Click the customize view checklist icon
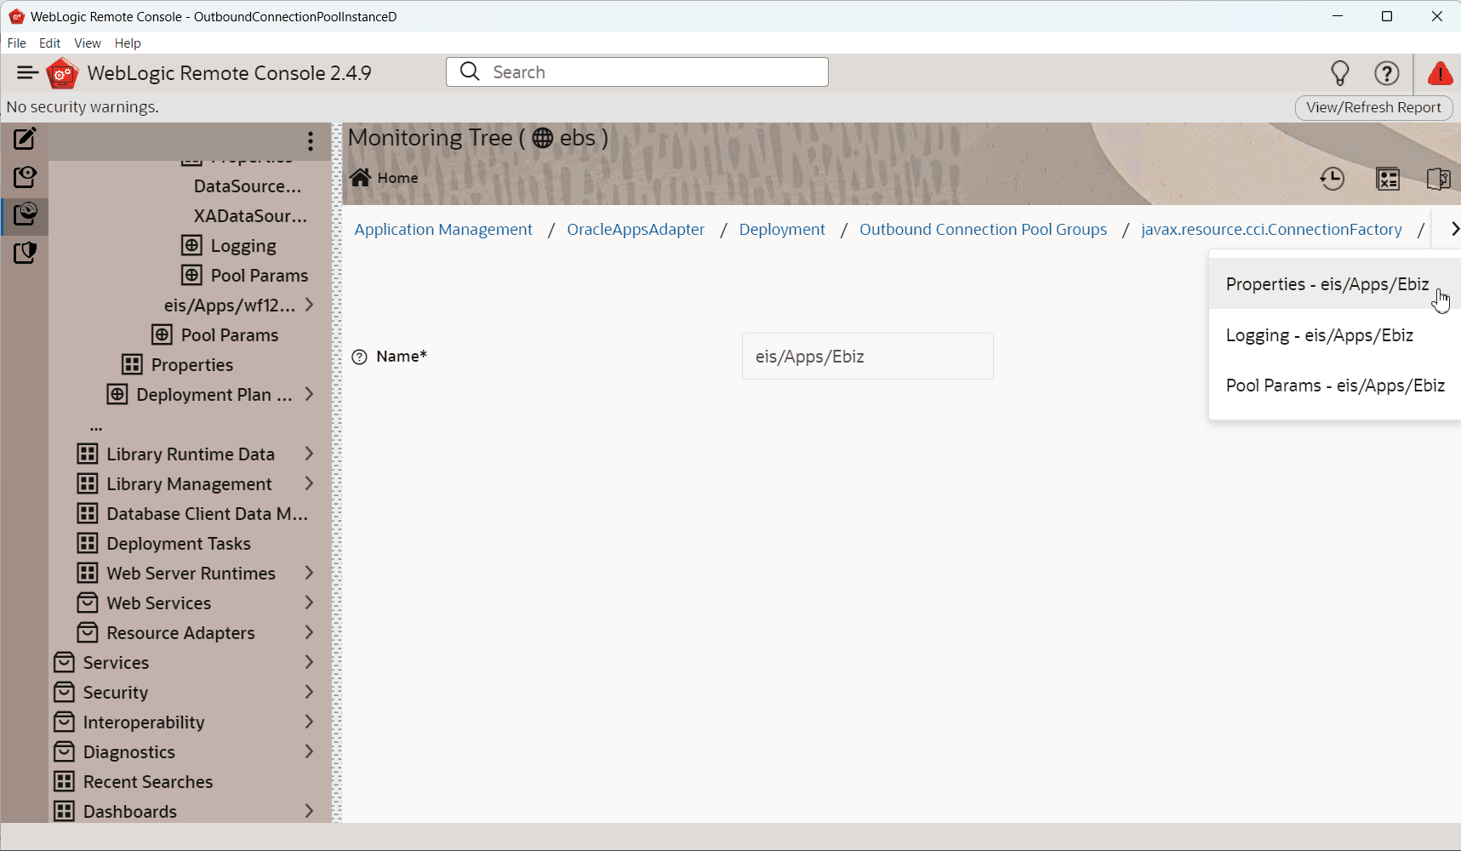1461x851 pixels. [x=1388, y=179]
